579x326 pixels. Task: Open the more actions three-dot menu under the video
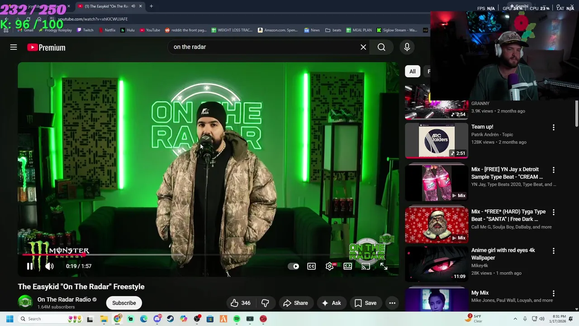392,303
